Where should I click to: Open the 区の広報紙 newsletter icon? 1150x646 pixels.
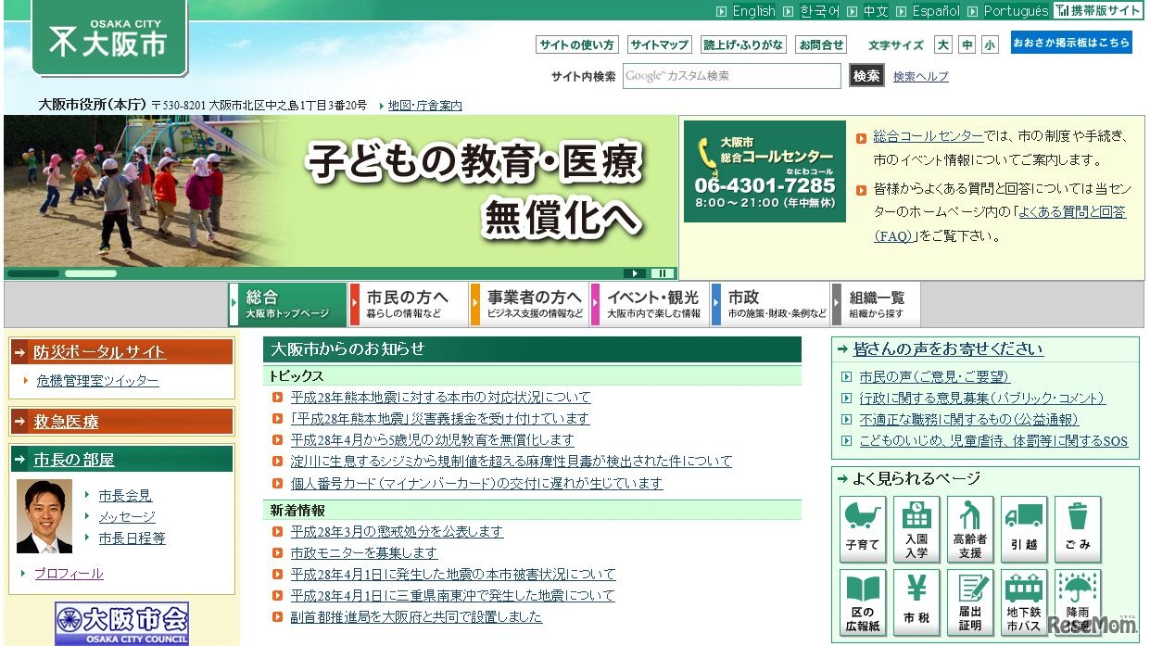[863, 602]
